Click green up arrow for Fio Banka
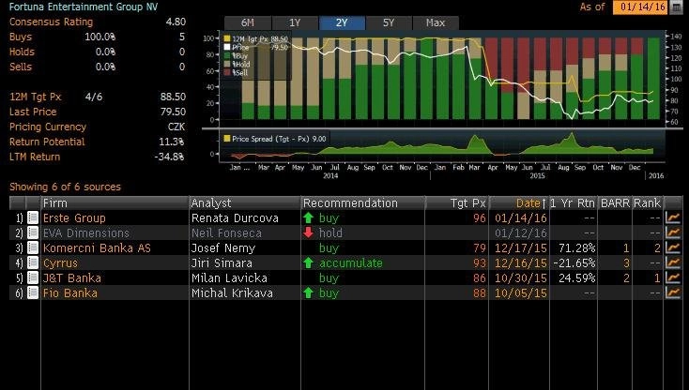 309,292
